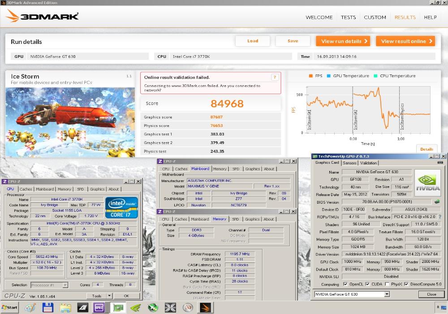This screenshot has width=448, height=314.
Task: Click the DRAM Frequency value 1195.7 MHz
Action: coord(240,254)
